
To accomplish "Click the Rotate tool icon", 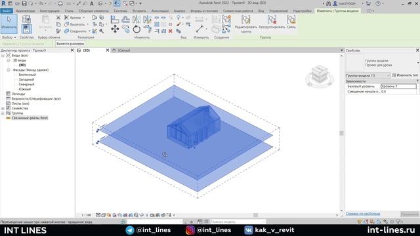I will [136, 29].
